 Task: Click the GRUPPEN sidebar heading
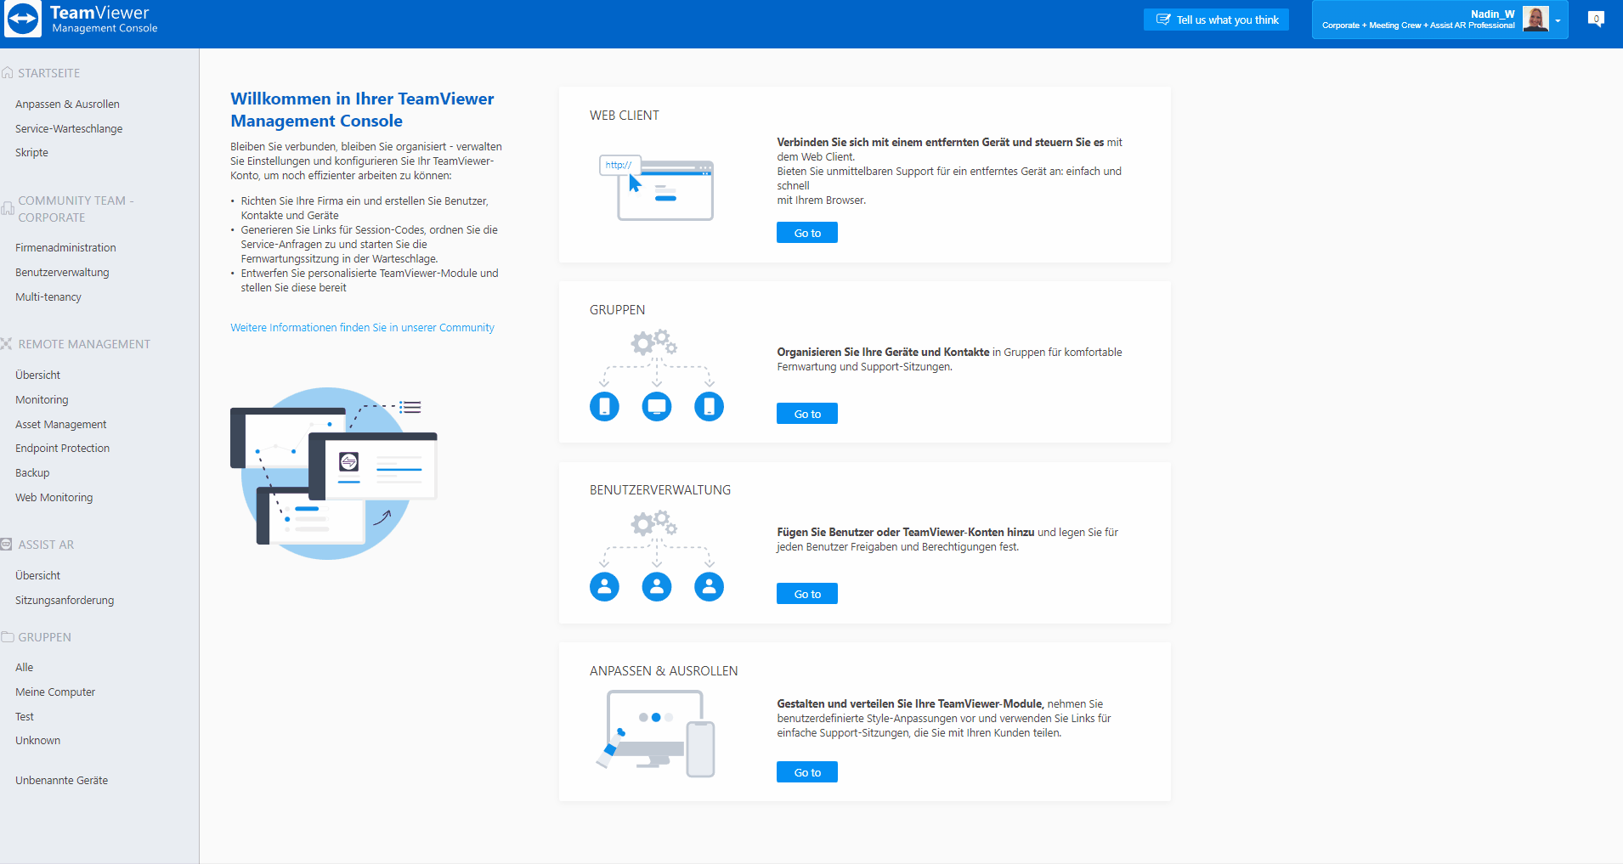click(x=45, y=637)
